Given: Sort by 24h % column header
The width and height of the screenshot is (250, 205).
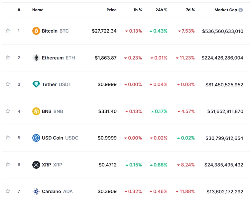Looking at the screenshot, I should point(161,10).
